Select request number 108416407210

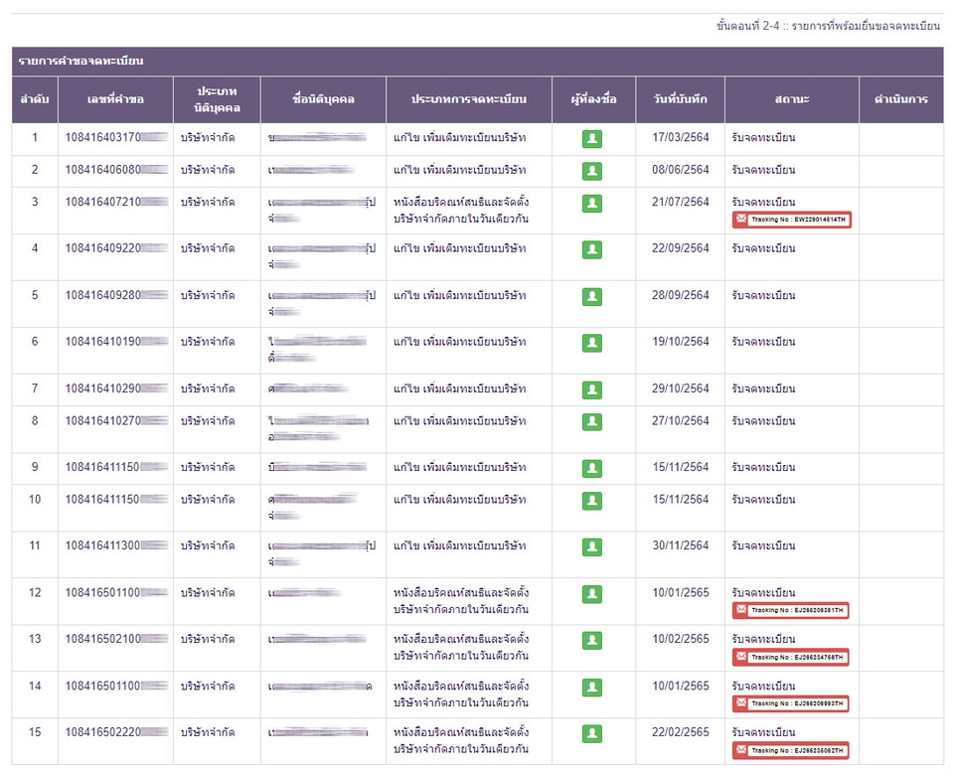(x=116, y=202)
